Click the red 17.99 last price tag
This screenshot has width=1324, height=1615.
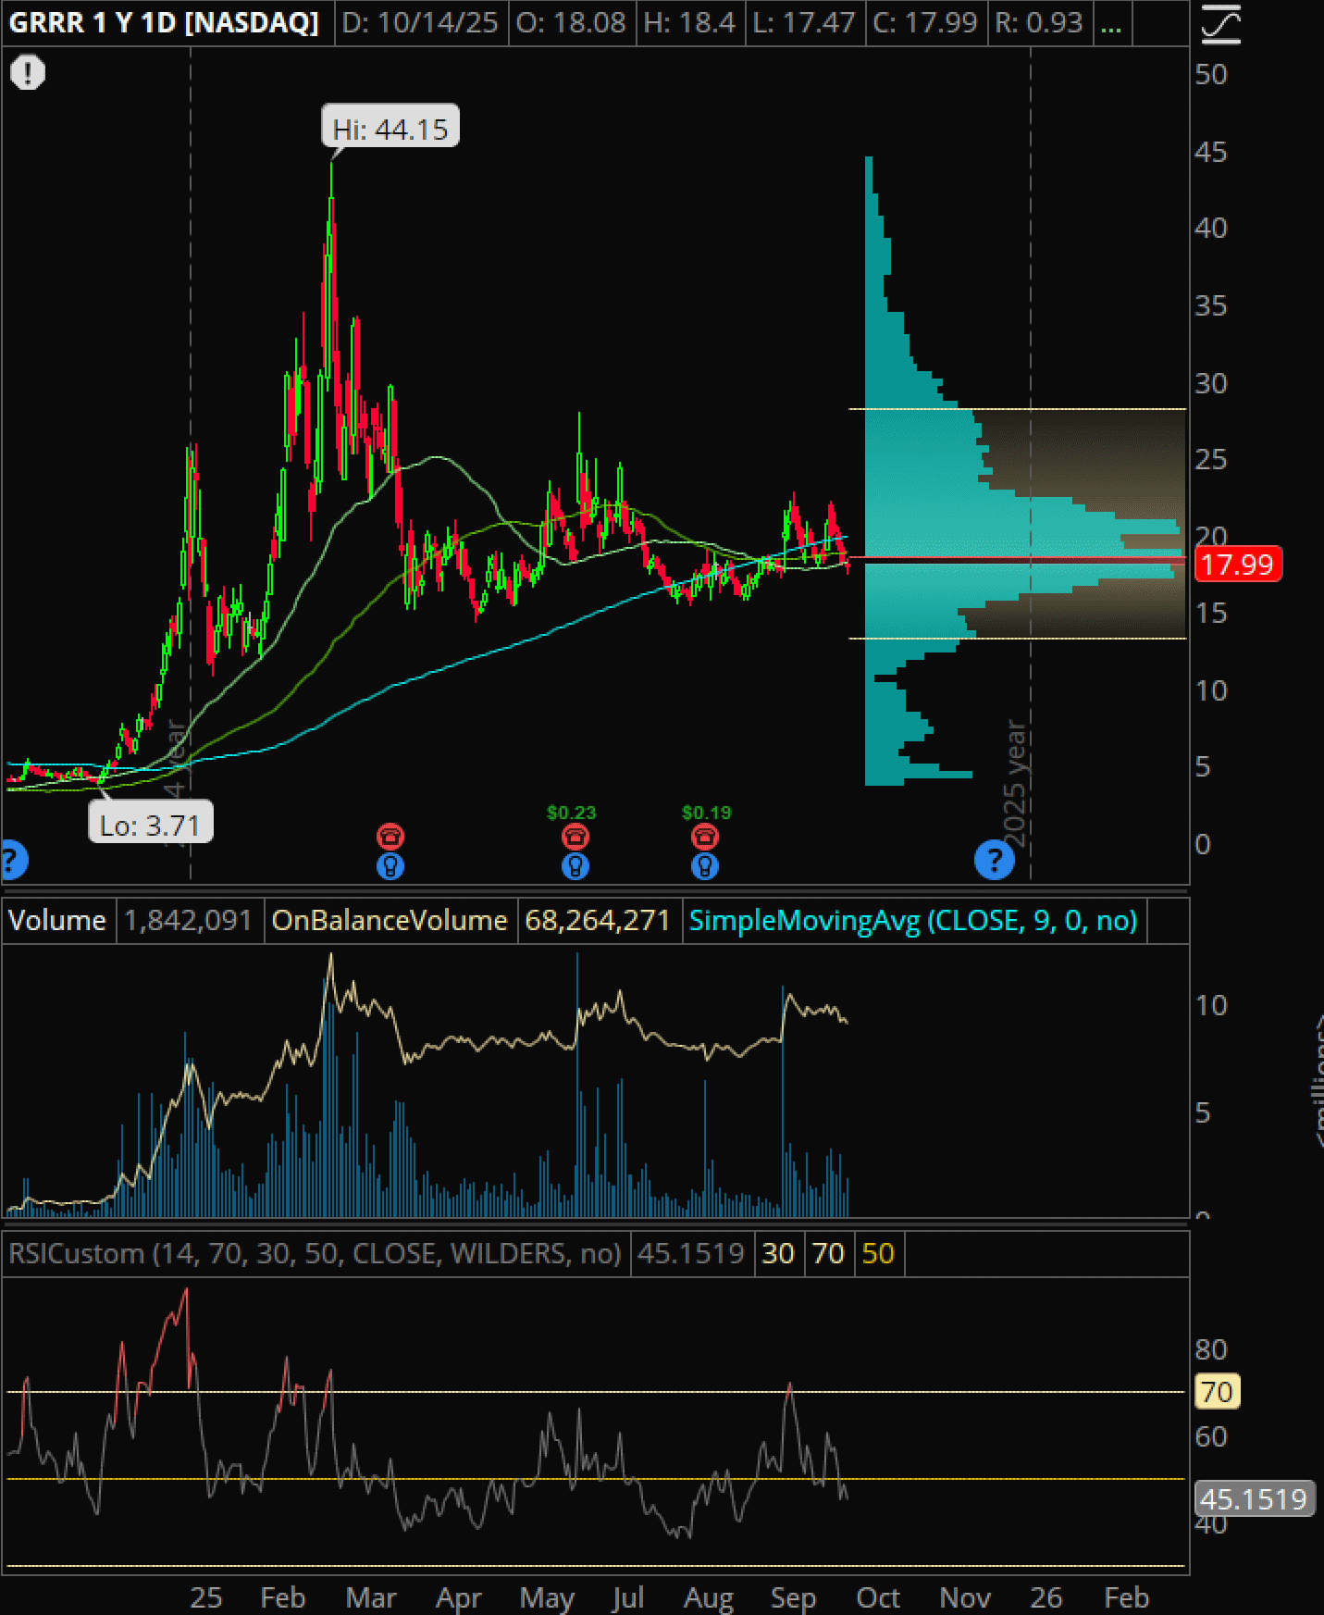(x=1238, y=564)
